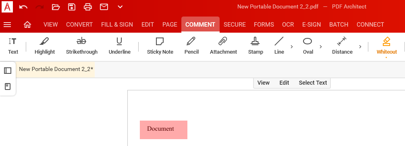The height and width of the screenshot is (146, 405).
Task: Select the Text comment tool
Action: coord(13,46)
